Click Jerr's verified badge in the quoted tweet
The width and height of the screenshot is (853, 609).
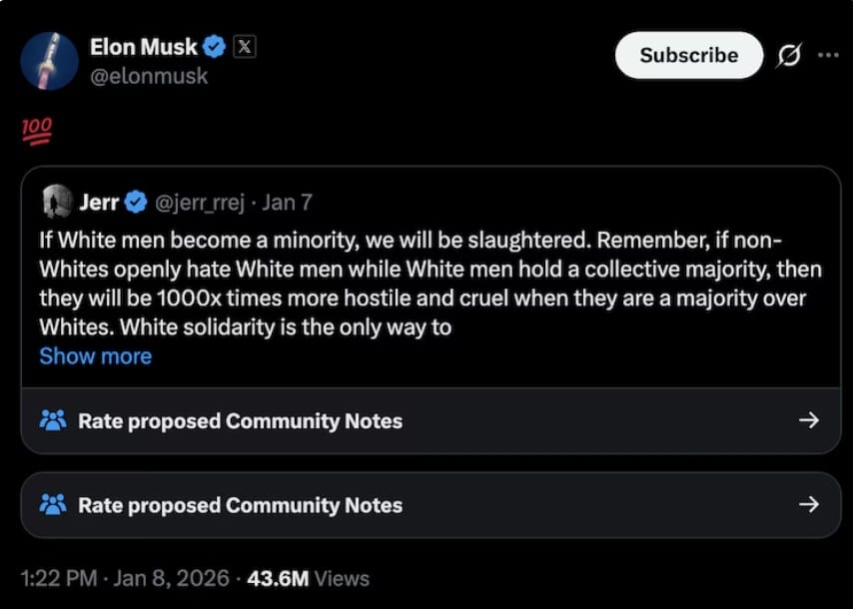[135, 202]
